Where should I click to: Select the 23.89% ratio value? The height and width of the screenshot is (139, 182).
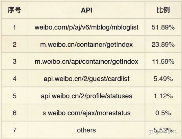point(163,44)
